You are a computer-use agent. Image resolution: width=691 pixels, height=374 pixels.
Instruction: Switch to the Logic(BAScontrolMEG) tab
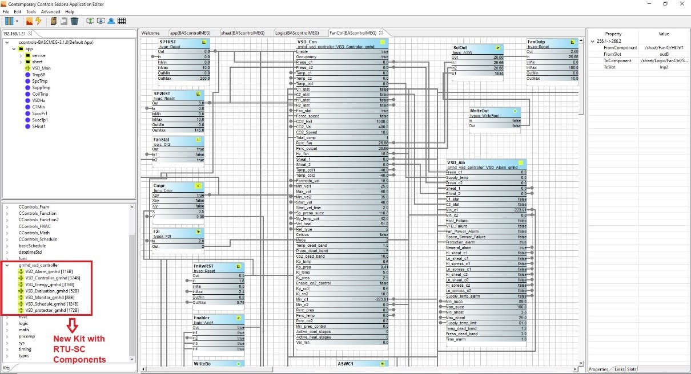(x=297, y=33)
